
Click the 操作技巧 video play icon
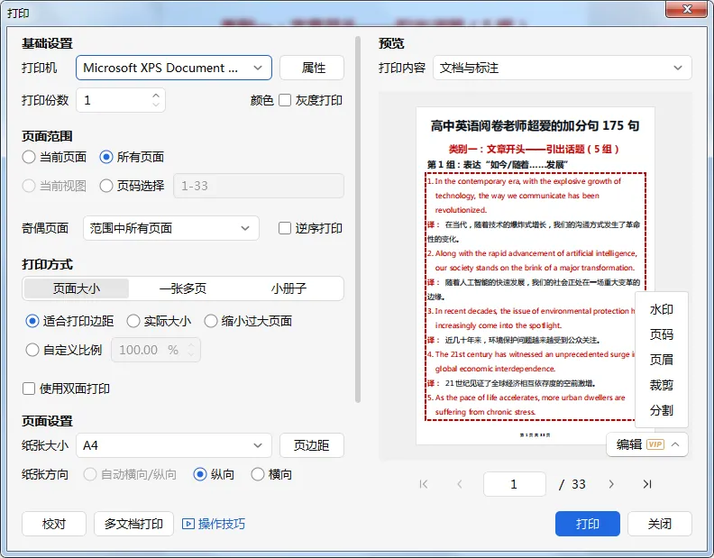tap(188, 524)
